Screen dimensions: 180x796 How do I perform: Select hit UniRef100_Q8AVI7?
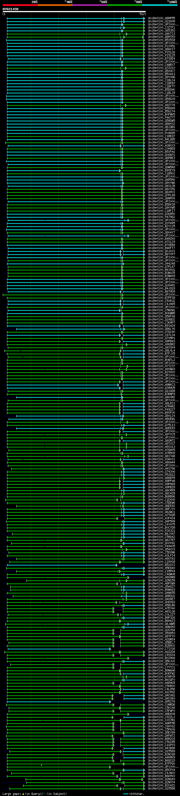point(161,49)
